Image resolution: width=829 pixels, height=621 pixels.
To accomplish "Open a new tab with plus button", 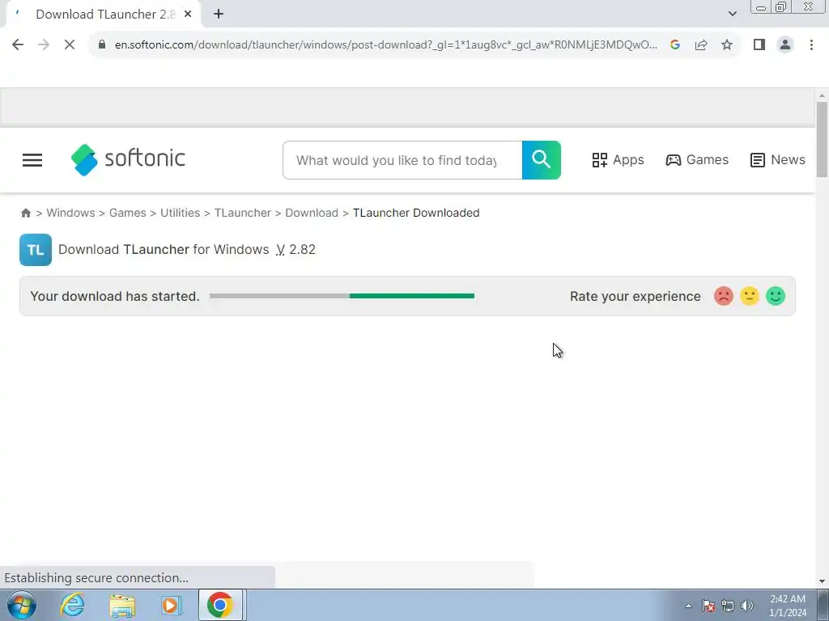I will click(219, 15).
